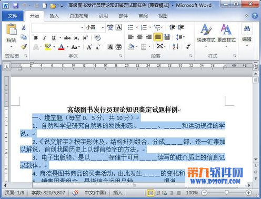
Task: Toggle Superscript formatting
Action: 85,38
